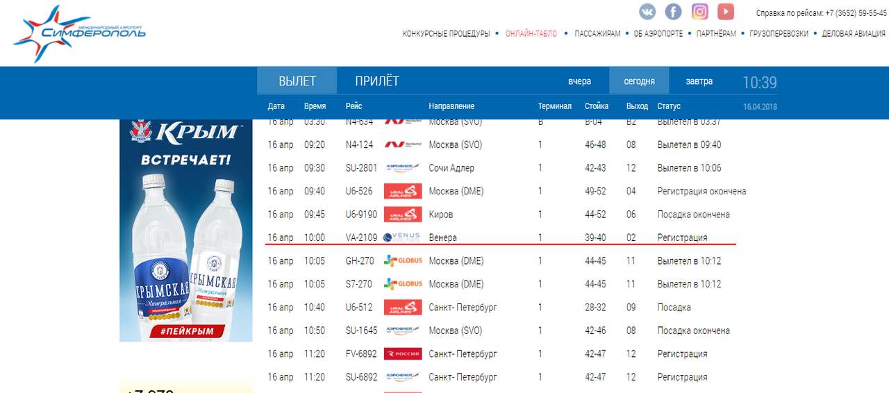The width and height of the screenshot is (889, 393).
Task: Show flights for сегодня
Action: click(x=639, y=81)
